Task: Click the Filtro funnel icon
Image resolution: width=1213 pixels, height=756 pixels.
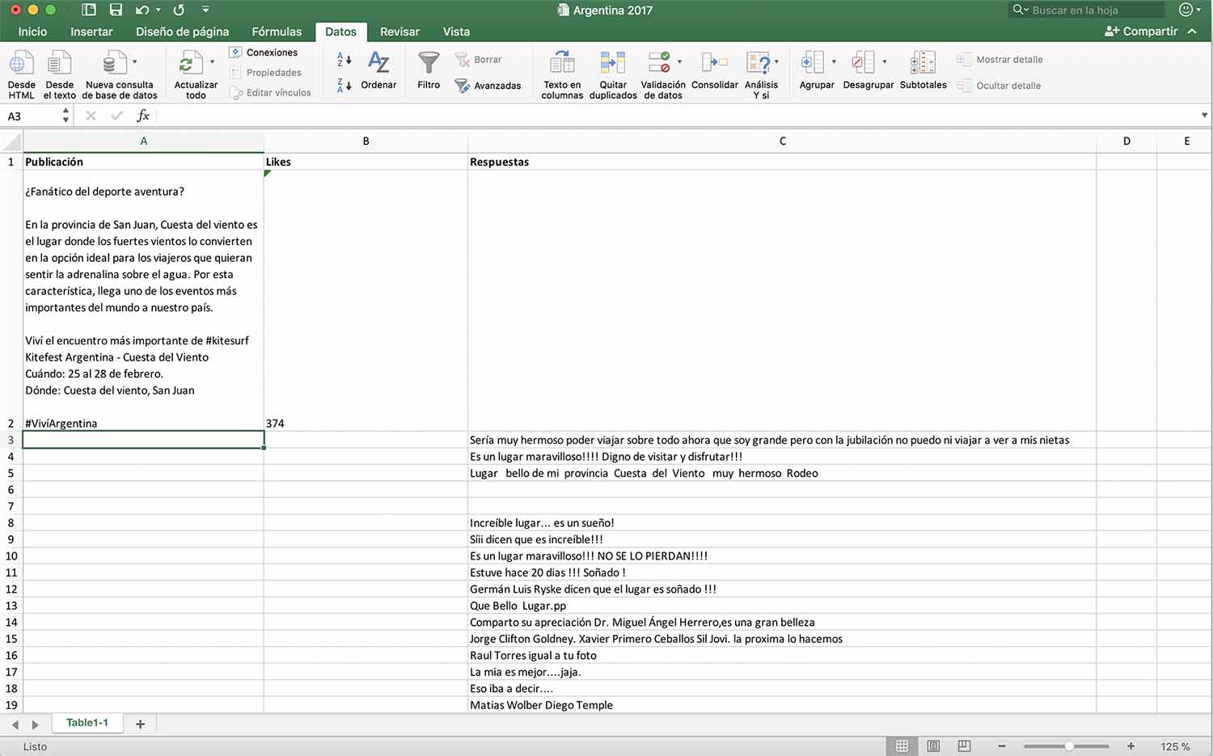Action: (429, 63)
